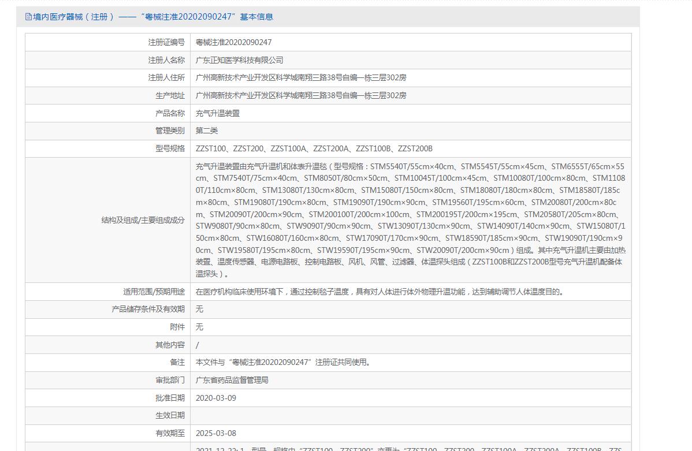
Task: Click the 产品名称 label
Action: 170,113
